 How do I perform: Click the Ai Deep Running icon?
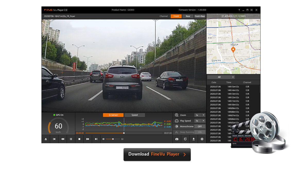tap(177, 132)
